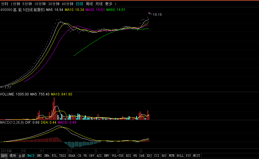
Task: Switch to the 分时 intraday chart tab
Action: pos(5,4)
